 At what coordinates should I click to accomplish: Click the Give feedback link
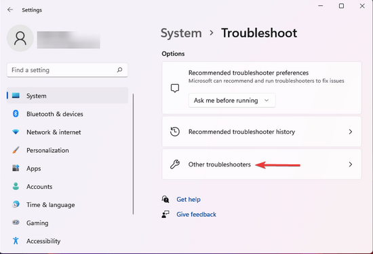(196, 214)
